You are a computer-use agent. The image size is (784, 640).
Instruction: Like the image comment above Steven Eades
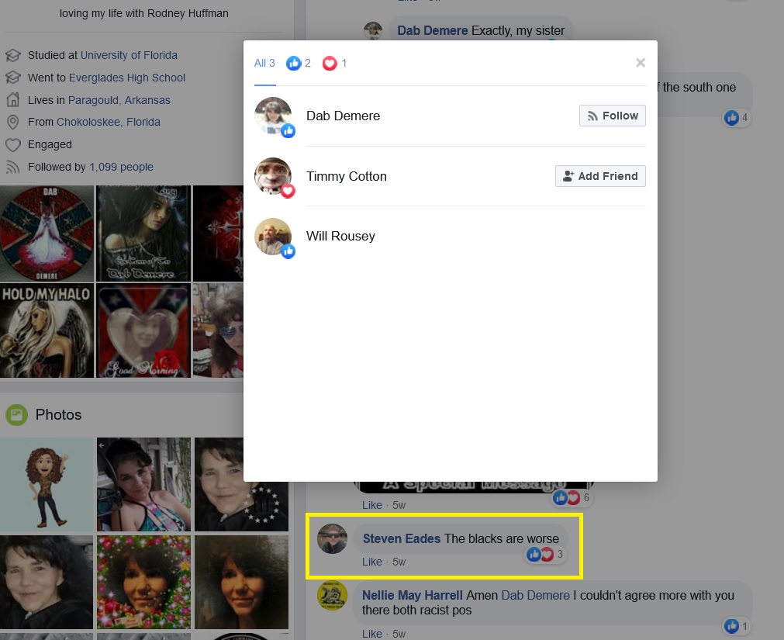point(372,506)
